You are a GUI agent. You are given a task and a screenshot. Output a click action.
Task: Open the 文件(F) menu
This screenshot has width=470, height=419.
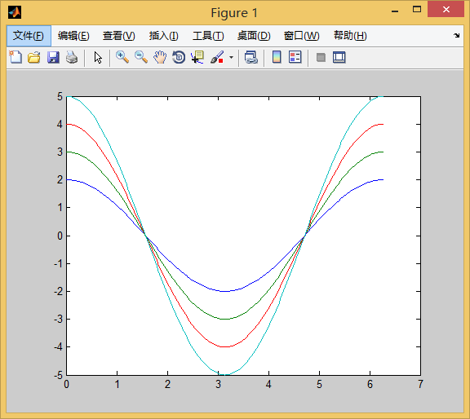pos(29,36)
